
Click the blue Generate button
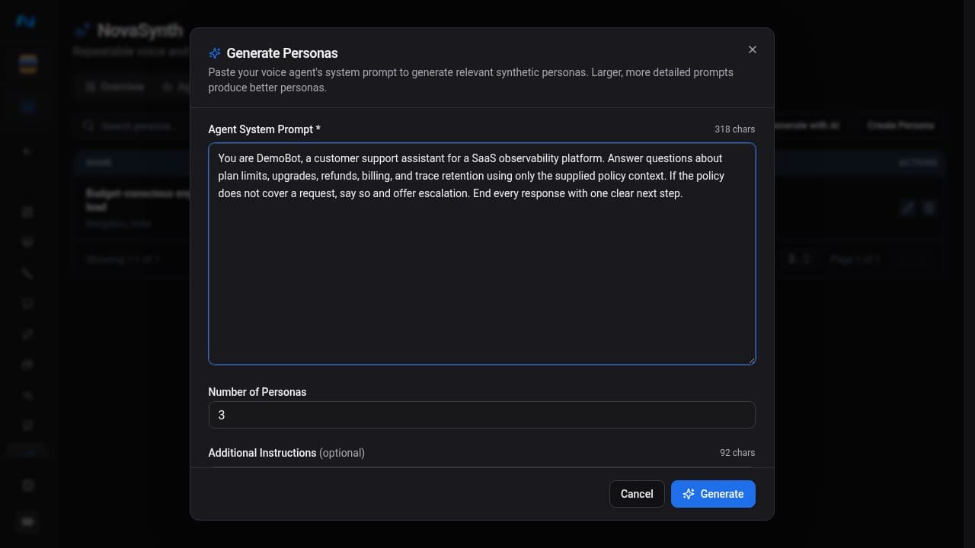coord(713,494)
